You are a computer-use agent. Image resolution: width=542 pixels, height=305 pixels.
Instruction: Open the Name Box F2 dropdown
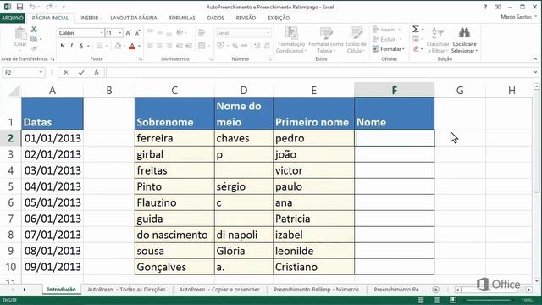point(41,72)
